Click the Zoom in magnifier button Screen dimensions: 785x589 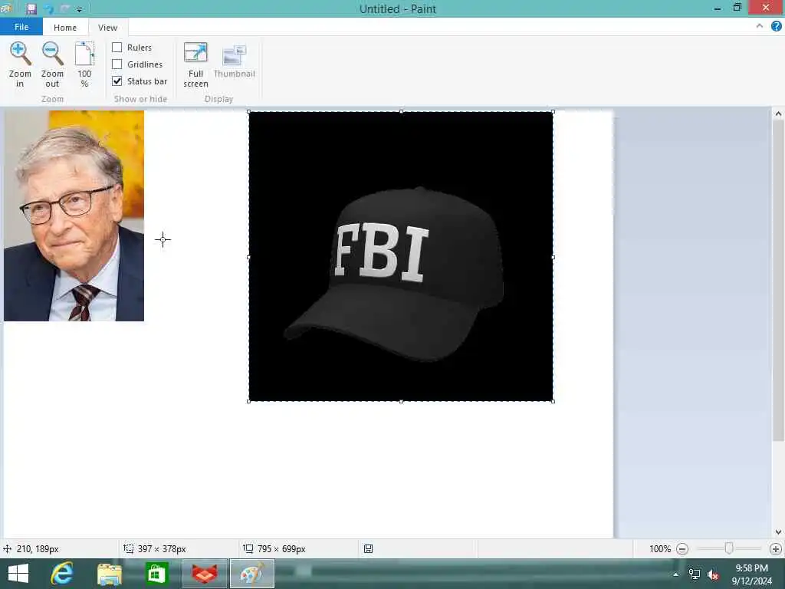pyautogui.click(x=20, y=64)
